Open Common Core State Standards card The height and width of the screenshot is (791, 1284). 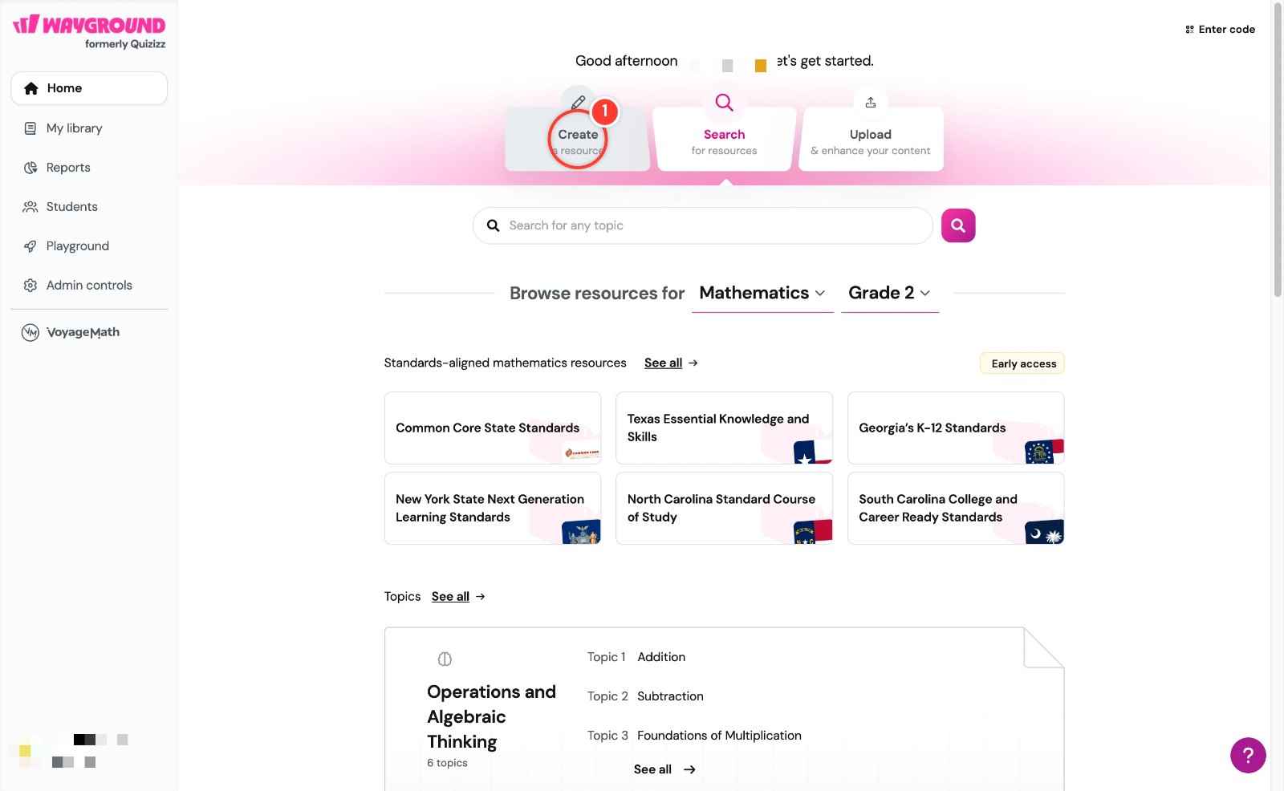point(493,428)
